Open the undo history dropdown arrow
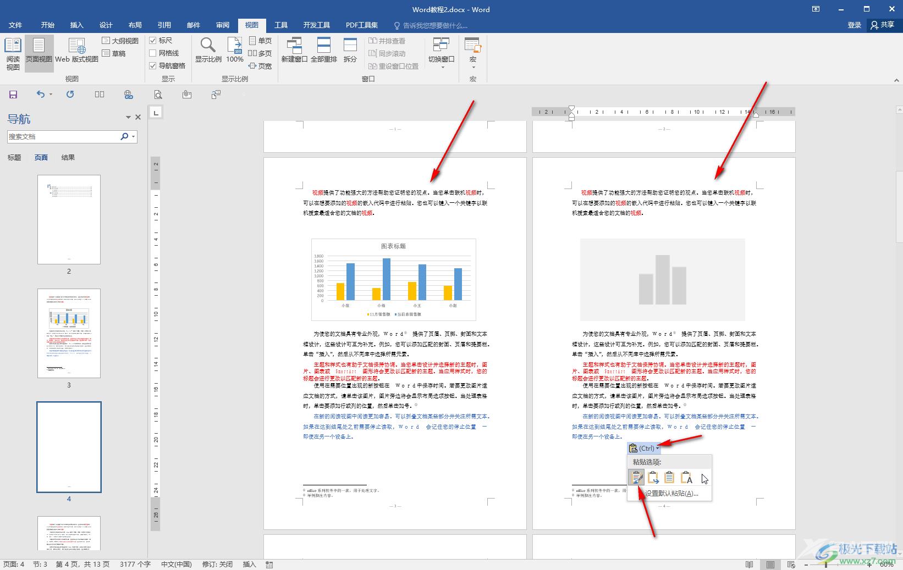The width and height of the screenshot is (903, 570). pos(51,95)
